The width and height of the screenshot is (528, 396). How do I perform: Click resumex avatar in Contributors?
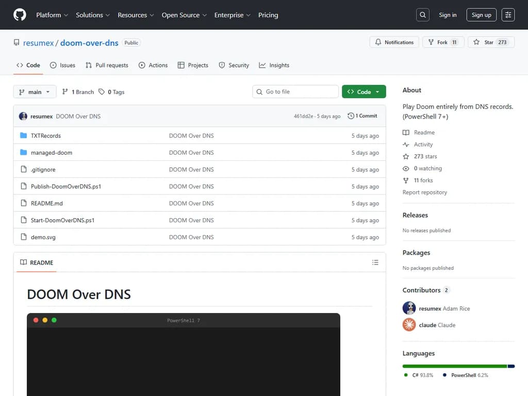point(409,308)
